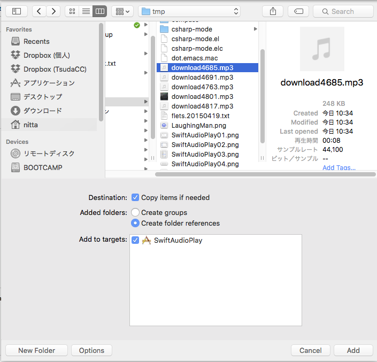Select the Create groups radio button
This screenshot has width=377, height=362.
[x=135, y=212]
